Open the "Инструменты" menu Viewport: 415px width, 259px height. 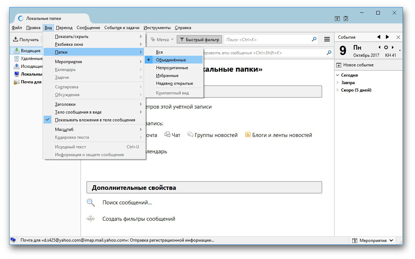click(x=157, y=28)
